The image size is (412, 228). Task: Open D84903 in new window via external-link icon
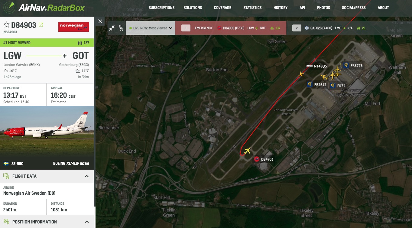tap(41, 25)
